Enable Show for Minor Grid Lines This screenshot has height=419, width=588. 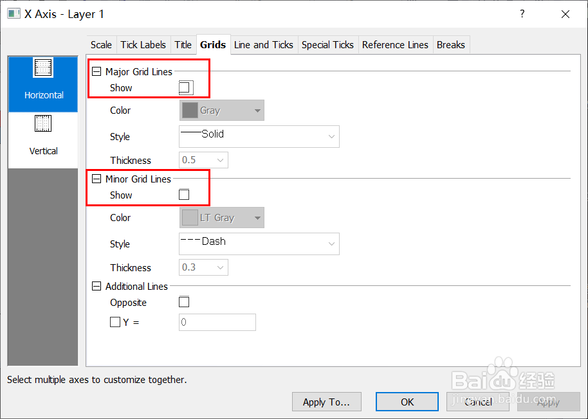[185, 195]
